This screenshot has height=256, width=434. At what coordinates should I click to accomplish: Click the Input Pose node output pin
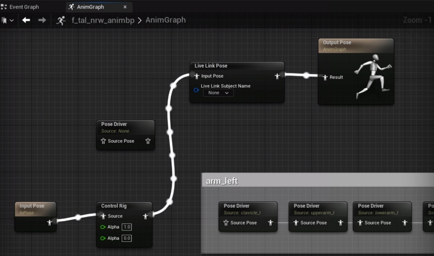(x=49, y=221)
